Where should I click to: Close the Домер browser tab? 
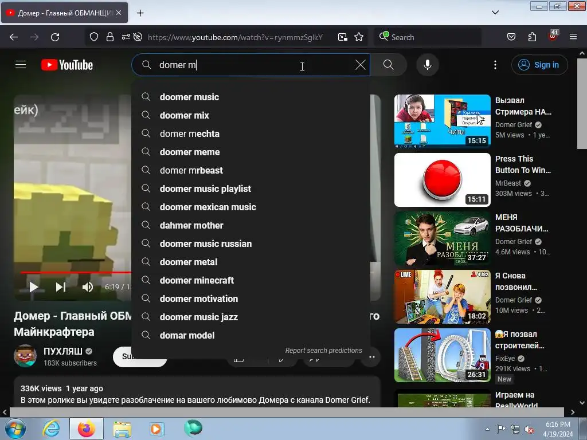119,13
